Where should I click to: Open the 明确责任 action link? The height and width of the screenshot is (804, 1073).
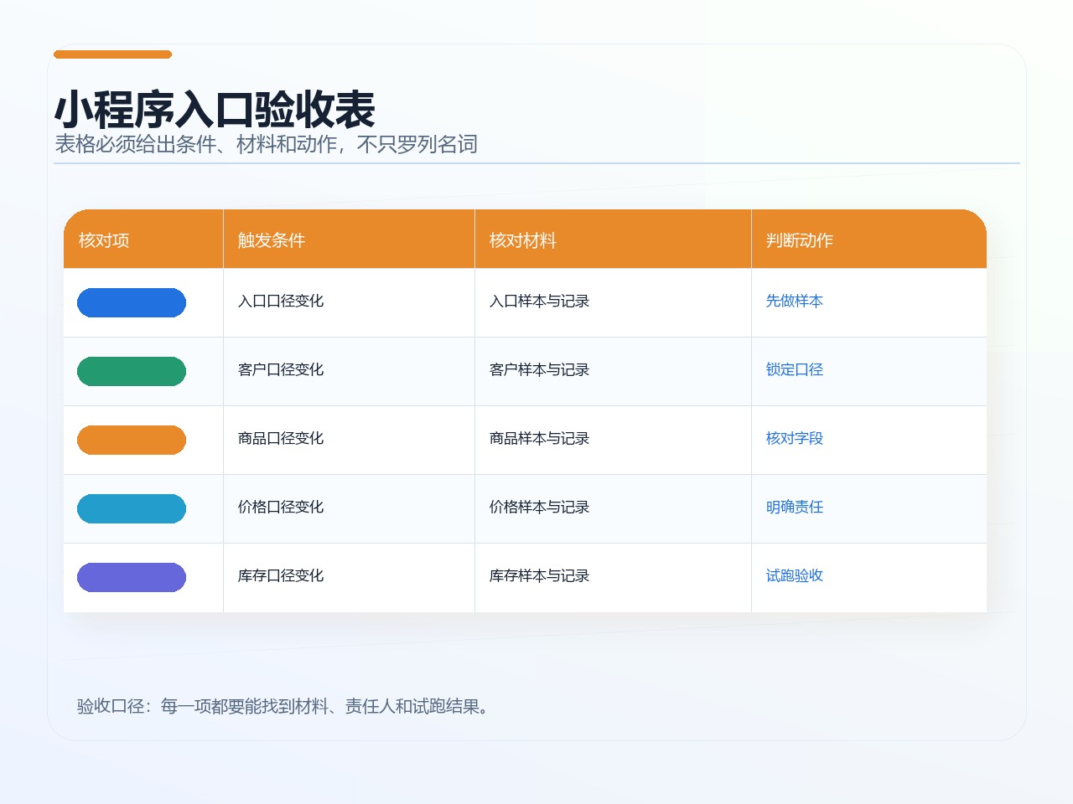point(795,507)
